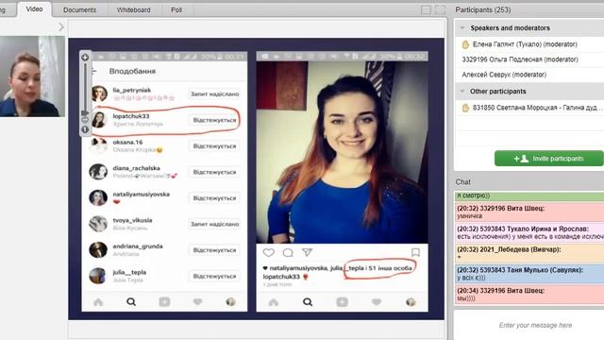This screenshot has width=604, height=340.
Task: Click Відстежується button for nataliyamusiyovska
Action: [x=214, y=197]
